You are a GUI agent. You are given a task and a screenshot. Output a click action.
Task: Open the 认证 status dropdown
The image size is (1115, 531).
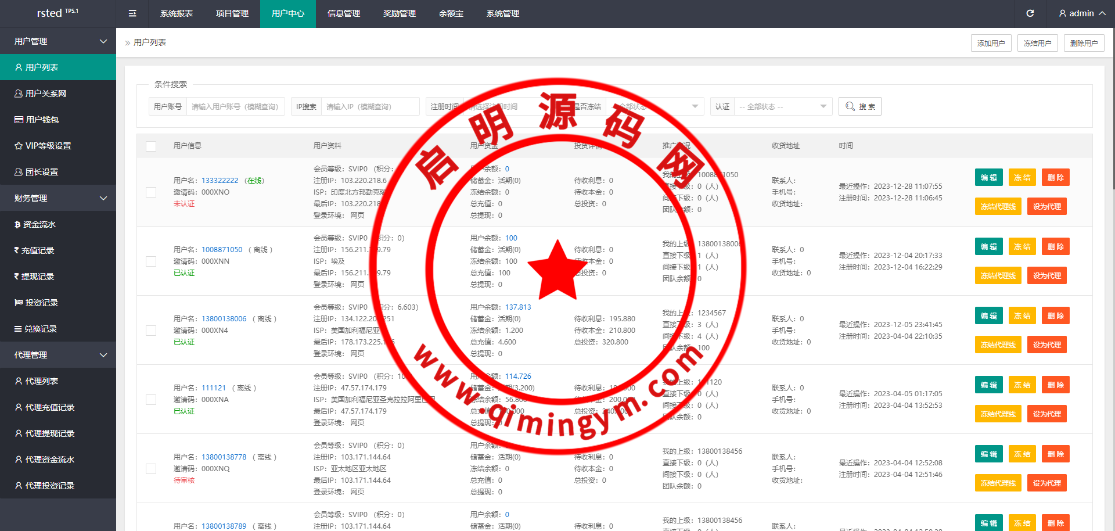(x=782, y=106)
